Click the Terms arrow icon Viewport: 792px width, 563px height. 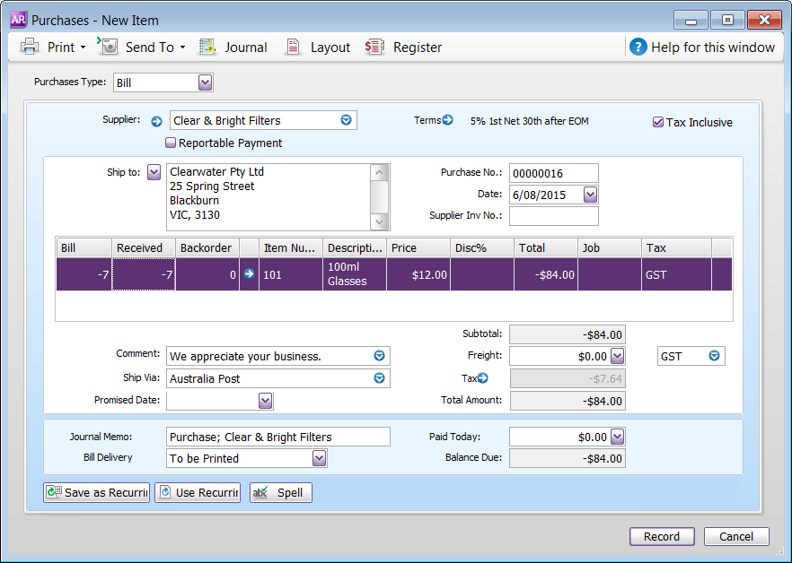[447, 120]
